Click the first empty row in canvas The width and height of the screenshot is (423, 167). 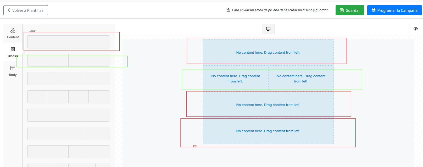pyautogui.click(x=268, y=52)
